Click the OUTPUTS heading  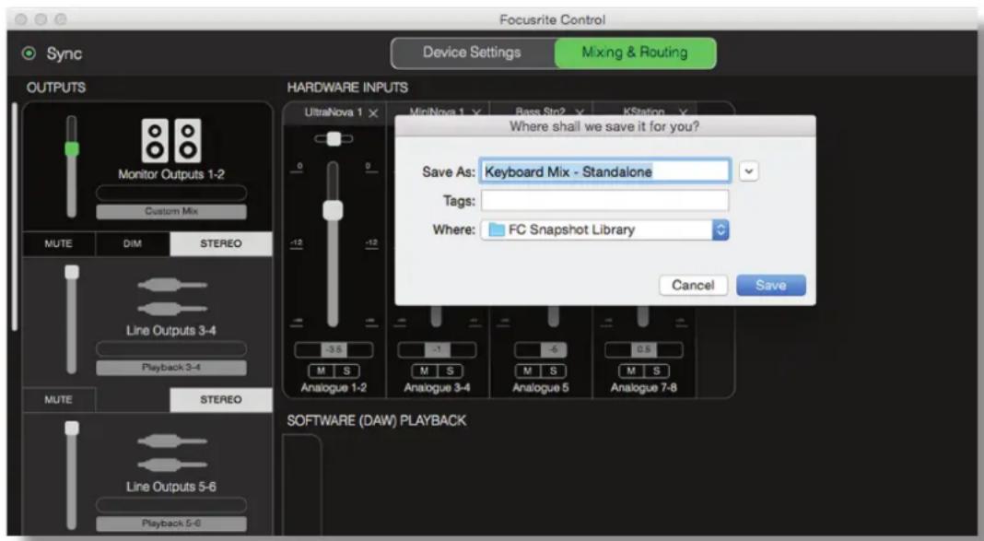(56, 88)
